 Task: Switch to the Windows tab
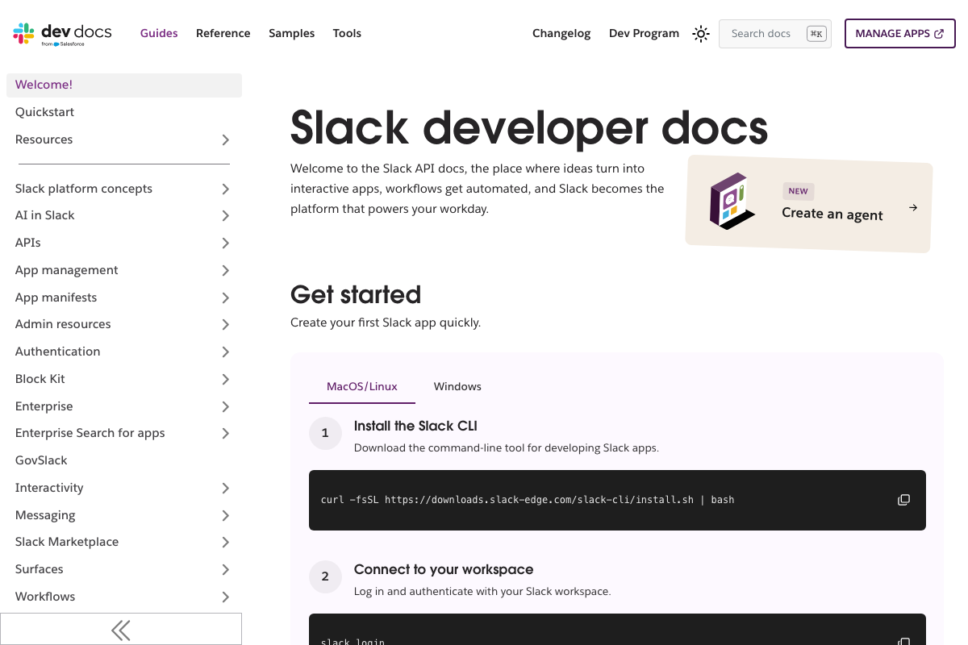[x=457, y=386]
